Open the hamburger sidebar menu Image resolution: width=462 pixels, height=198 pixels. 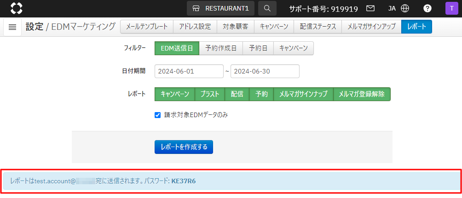(x=12, y=27)
